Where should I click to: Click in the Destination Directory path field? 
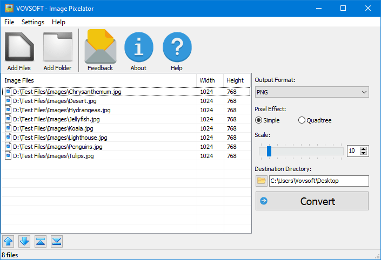click(319, 181)
